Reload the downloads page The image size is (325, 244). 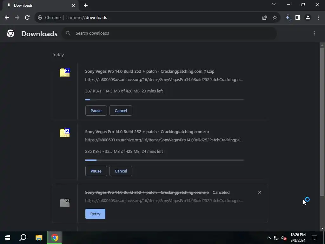coord(27,18)
